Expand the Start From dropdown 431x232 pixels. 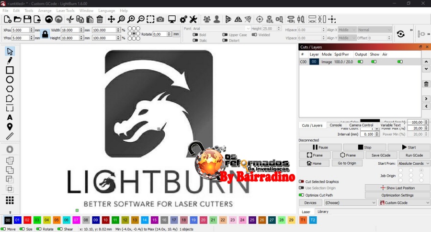pyautogui.click(x=413, y=163)
